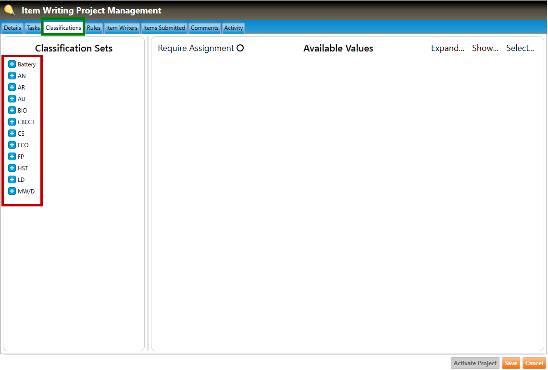Screen dimensions: 548x370
Task: Click the Activate Project button
Action: pyautogui.click(x=475, y=363)
